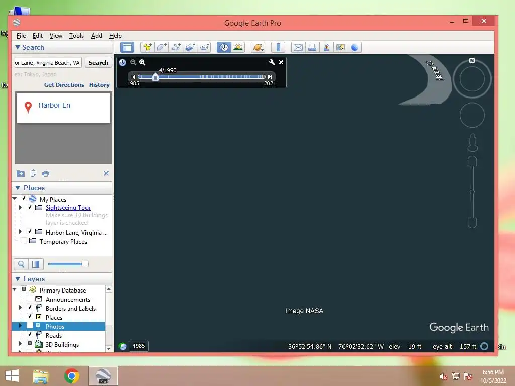The height and width of the screenshot is (386, 515).
Task: Open the View menu
Action: click(x=56, y=36)
